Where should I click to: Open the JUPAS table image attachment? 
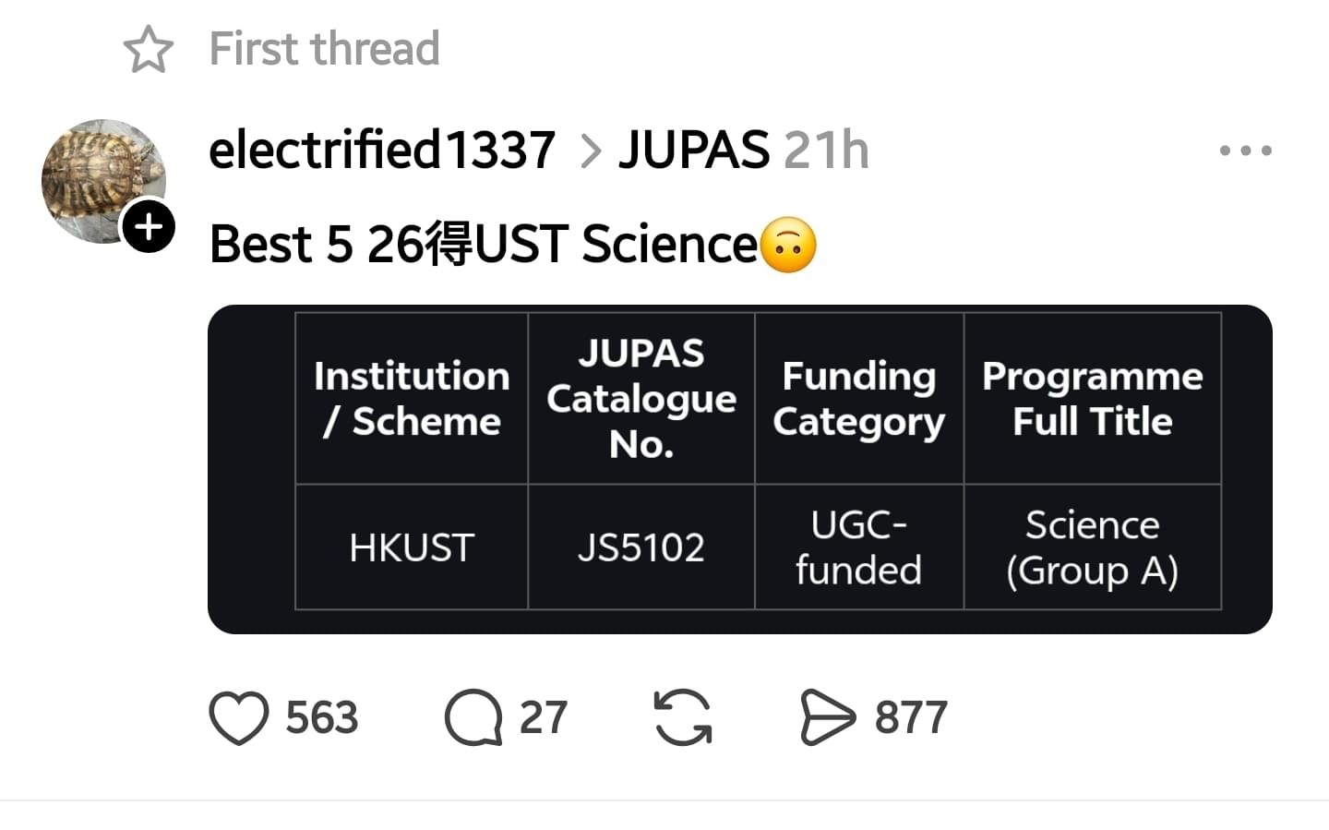point(740,469)
